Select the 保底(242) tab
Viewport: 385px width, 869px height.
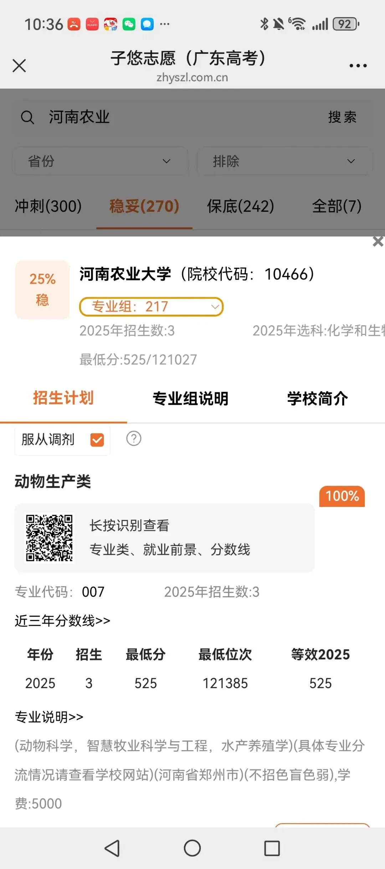tap(241, 206)
